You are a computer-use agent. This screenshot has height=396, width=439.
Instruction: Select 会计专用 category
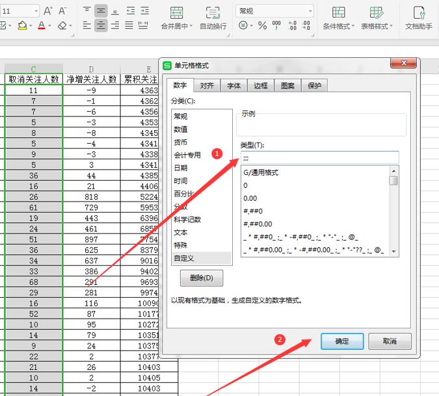click(202, 155)
